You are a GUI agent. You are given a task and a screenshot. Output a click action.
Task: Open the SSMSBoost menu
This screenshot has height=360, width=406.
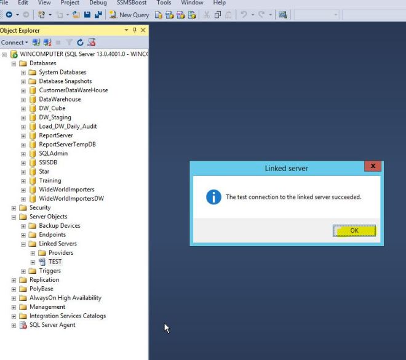(x=131, y=3)
